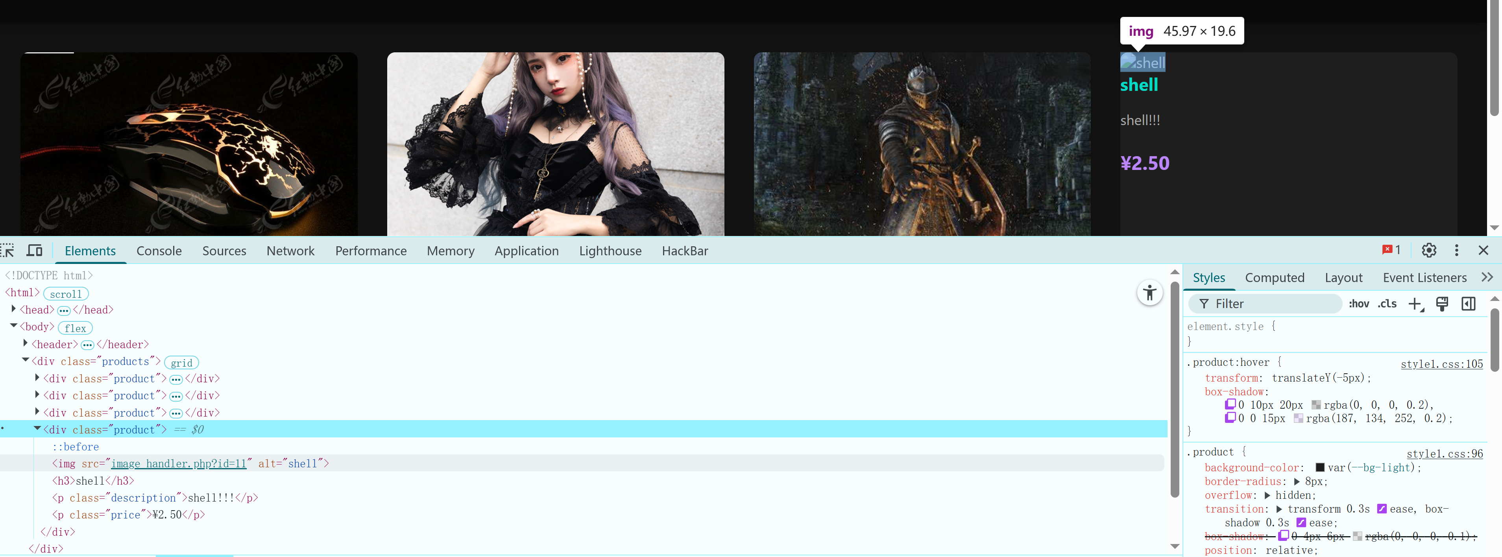This screenshot has width=1502, height=557.
Task: Expand the header element node
Action: click(25, 343)
